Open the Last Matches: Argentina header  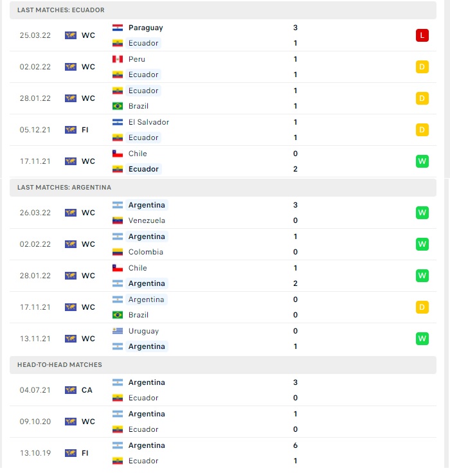pos(223,187)
